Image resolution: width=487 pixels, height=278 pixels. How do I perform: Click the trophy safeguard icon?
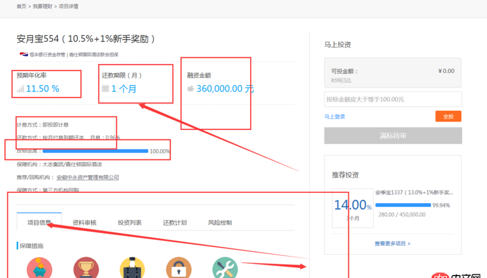86,268
